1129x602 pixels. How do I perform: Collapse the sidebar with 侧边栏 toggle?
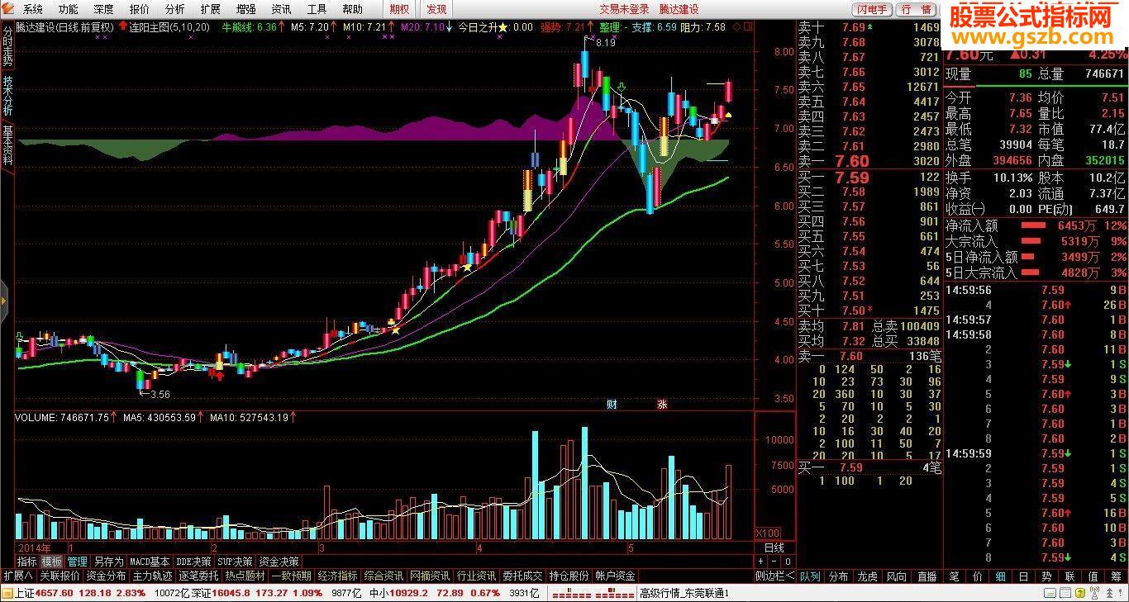tap(774, 576)
